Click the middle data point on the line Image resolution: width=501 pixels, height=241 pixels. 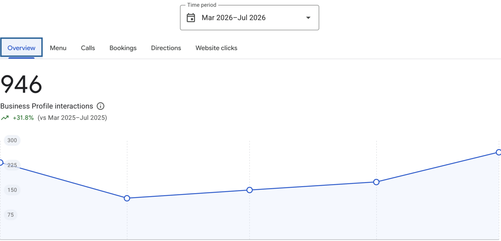point(250,190)
